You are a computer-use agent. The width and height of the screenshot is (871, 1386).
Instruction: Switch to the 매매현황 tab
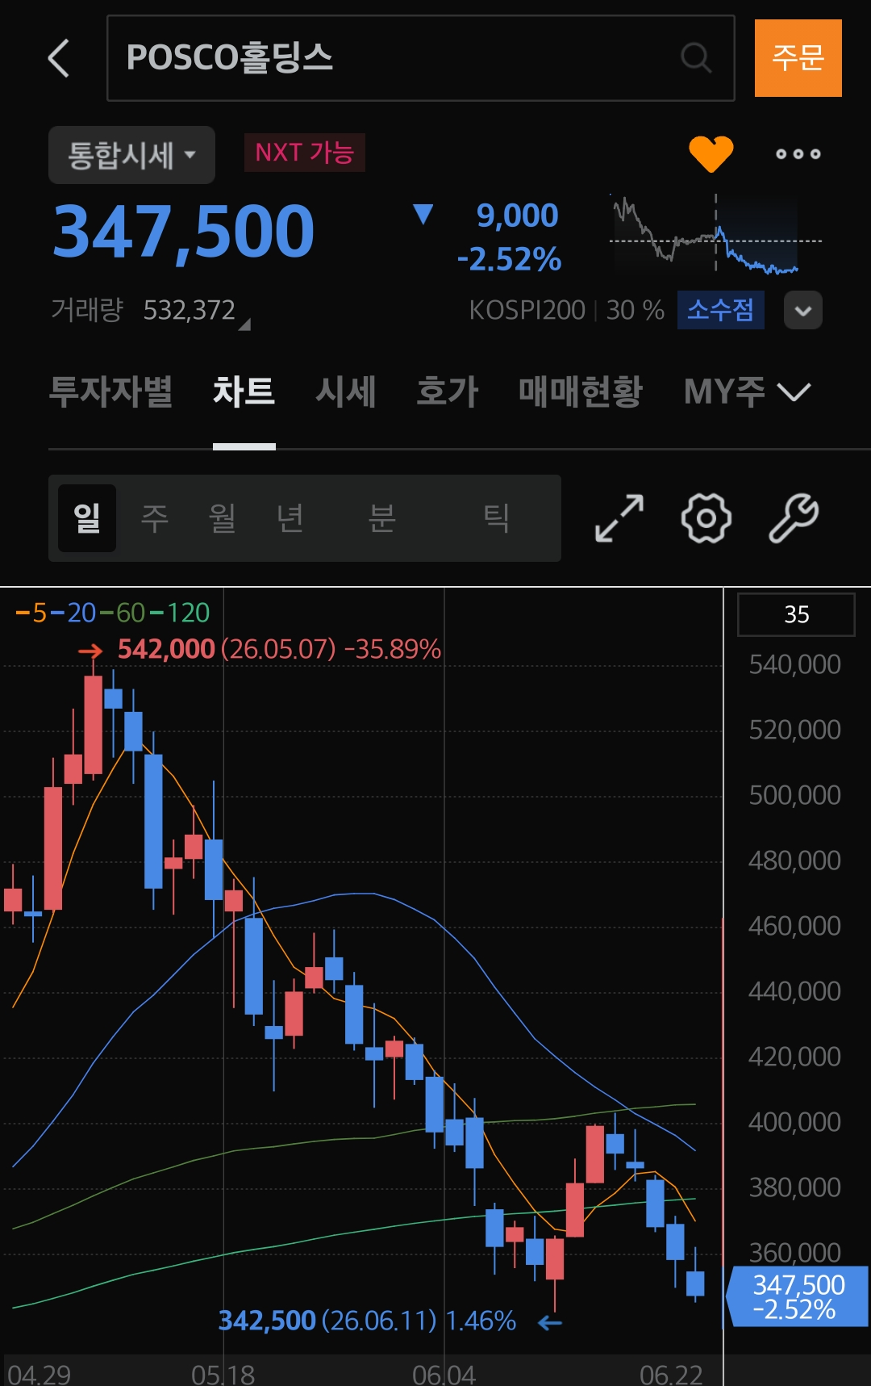click(581, 392)
